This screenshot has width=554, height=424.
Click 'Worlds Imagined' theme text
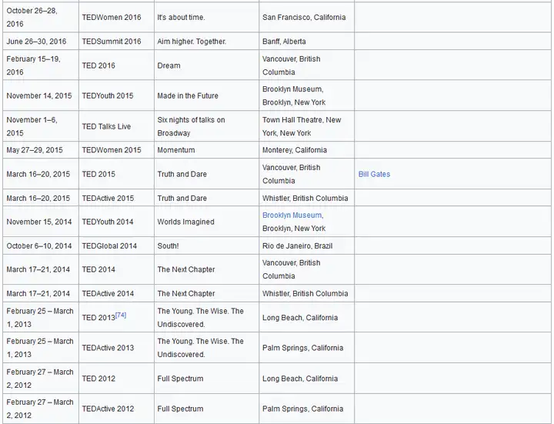[x=186, y=222]
